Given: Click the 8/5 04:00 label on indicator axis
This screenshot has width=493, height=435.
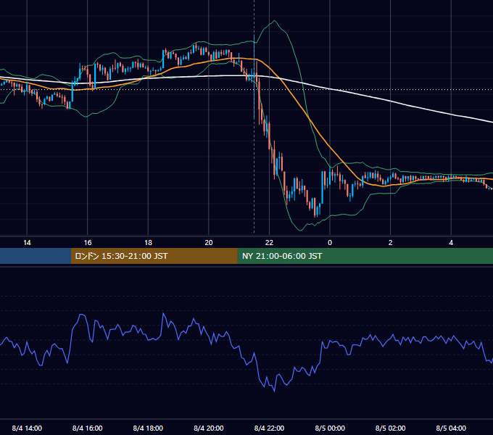Looking at the screenshot, I should tap(451, 428).
